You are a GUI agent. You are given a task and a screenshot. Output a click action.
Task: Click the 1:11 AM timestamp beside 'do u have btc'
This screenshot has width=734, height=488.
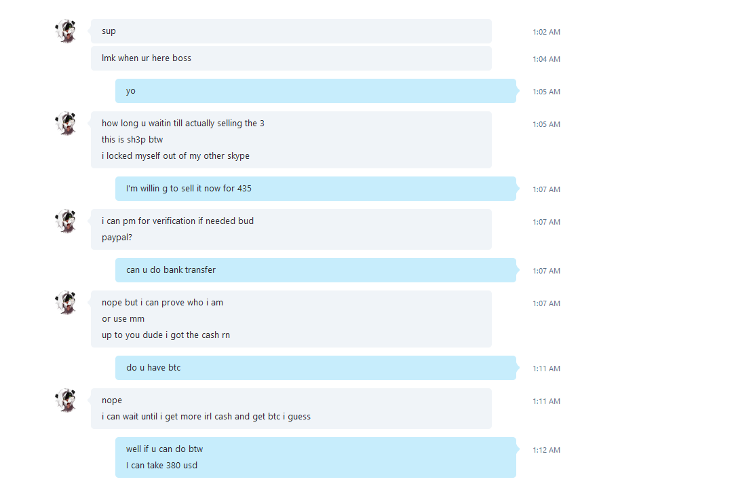(546, 369)
